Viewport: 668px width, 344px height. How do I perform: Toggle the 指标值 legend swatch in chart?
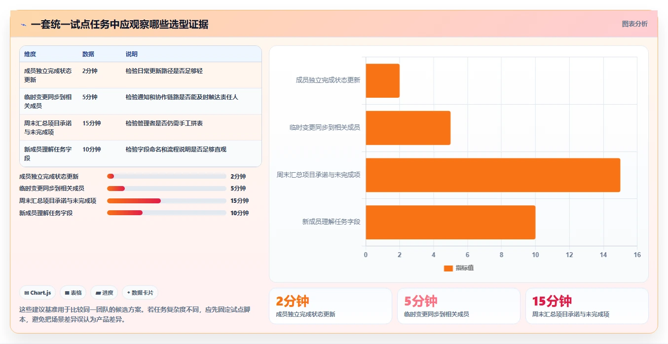(x=448, y=268)
